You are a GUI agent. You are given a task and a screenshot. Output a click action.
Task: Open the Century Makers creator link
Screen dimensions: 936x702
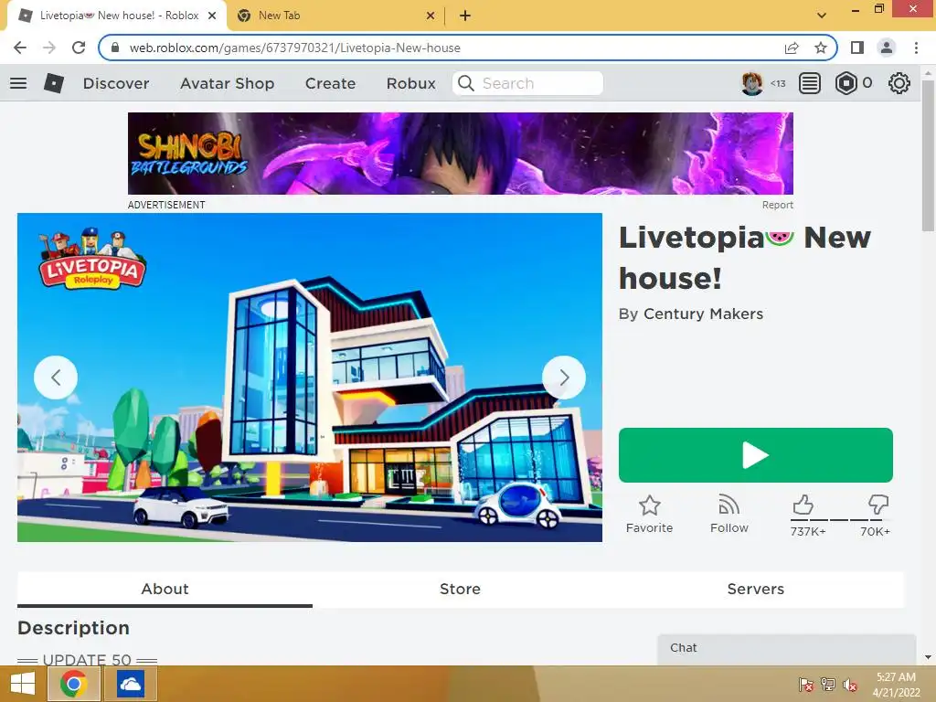[703, 314]
